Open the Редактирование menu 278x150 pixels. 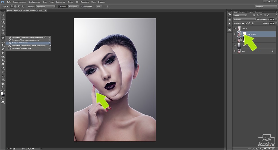[x=20, y=2]
